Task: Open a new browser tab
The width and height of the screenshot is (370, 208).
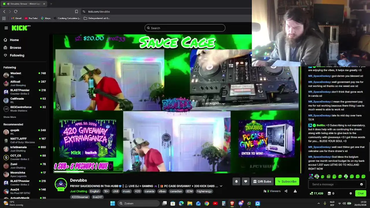Action: coord(51,4)
